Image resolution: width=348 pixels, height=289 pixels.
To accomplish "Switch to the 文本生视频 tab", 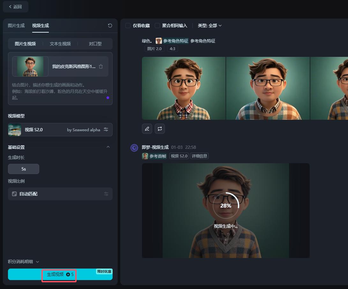I will (60, 44).
